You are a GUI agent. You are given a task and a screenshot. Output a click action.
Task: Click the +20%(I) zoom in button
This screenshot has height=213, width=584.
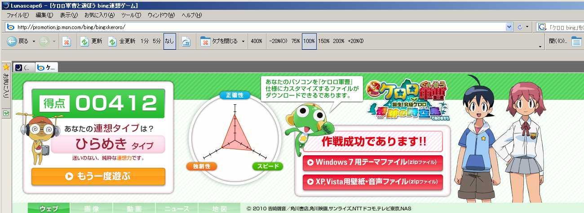[356, 41]
